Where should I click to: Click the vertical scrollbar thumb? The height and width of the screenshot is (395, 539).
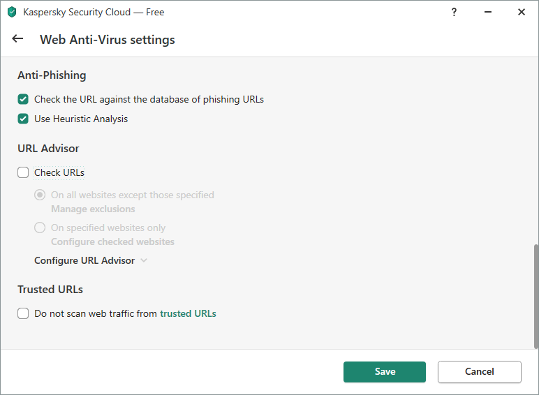[x=536, y=297]
